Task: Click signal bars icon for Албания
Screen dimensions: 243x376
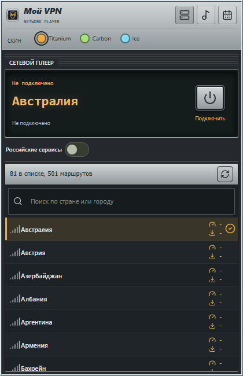Action: point(15,299)
